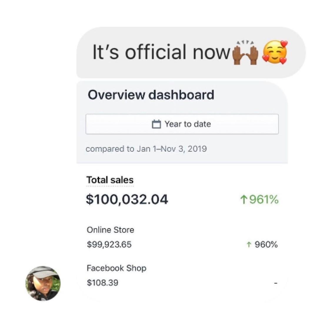Screen dimensions: 328x336
Task: Click the $108.39 Facebook Shop amount
Action: tap(103, 283)
